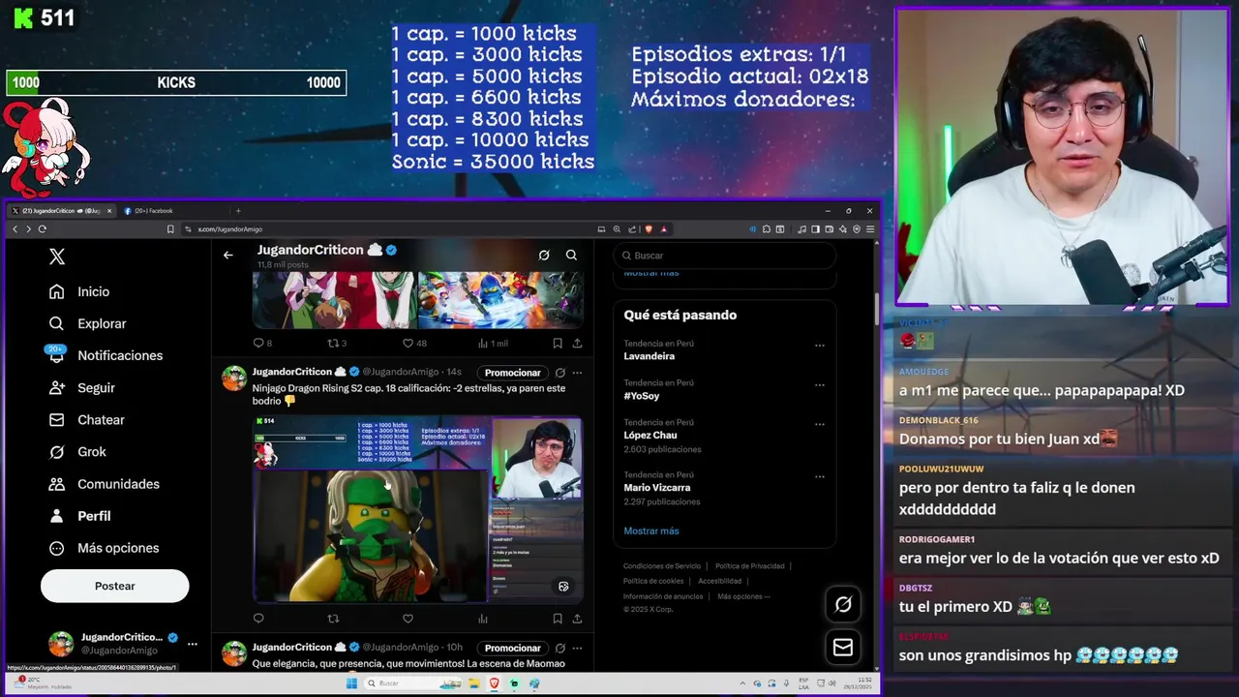Open Brave from the Windows taskbar
Viewport: 1239px width, 697px height.
click(494, 683)
